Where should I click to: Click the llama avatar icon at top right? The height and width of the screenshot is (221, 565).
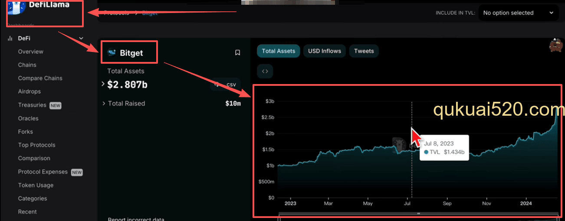(x=556, y=45)
